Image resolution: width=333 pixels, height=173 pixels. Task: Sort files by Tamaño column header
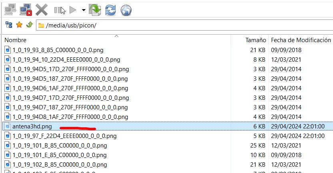pyautogui.click(x=255, y=40)
